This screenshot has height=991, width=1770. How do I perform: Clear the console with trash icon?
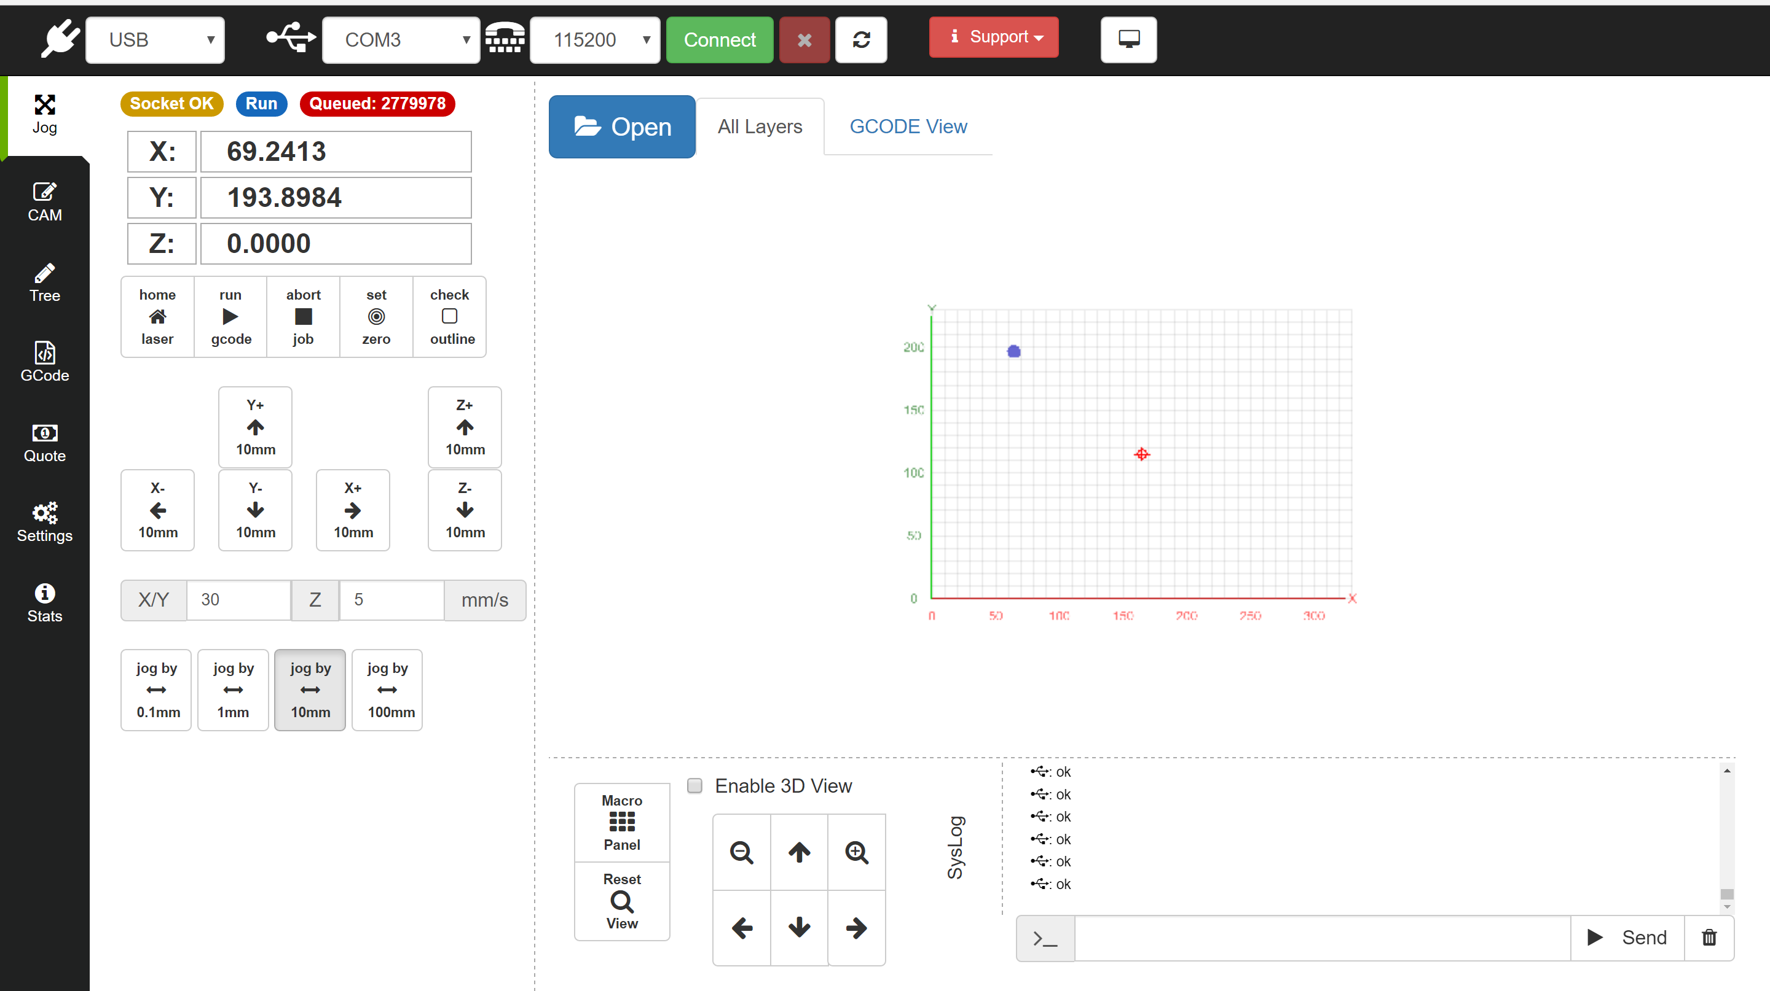click(1709, 938)
